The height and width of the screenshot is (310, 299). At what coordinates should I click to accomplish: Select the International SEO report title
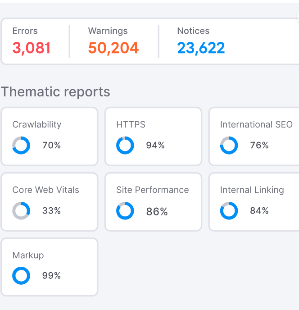pyautogui.click(x=256, y=125)
